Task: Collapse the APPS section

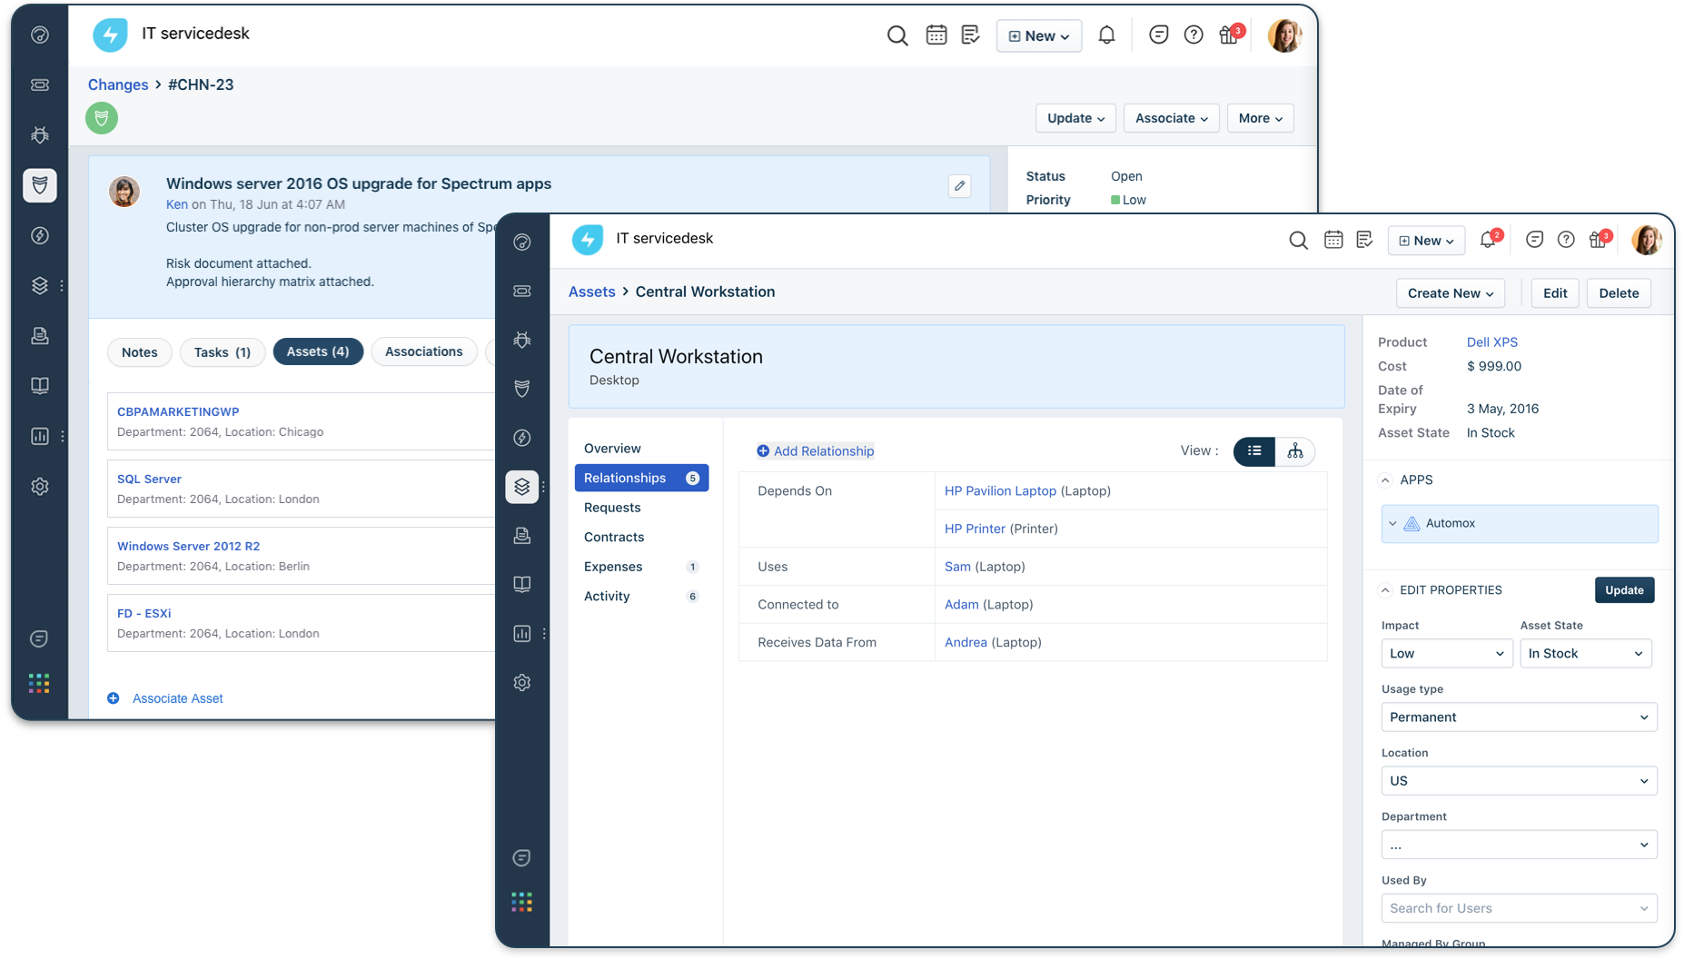Action: [1385, 480]
